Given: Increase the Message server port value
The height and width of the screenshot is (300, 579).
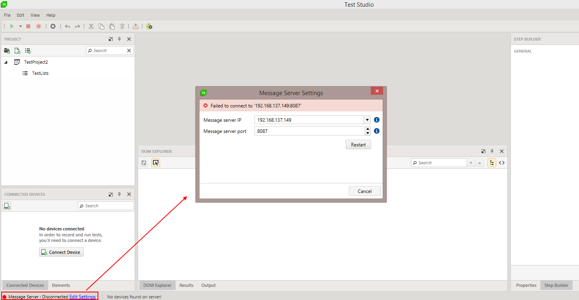Looking at the screenshot, I should point(368,129).
